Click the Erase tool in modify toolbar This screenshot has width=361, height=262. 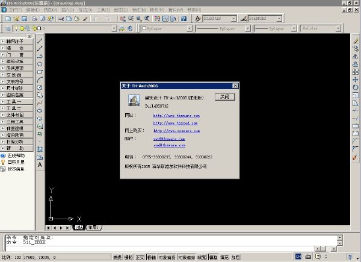pyautogui.click(x=356, y=41)
